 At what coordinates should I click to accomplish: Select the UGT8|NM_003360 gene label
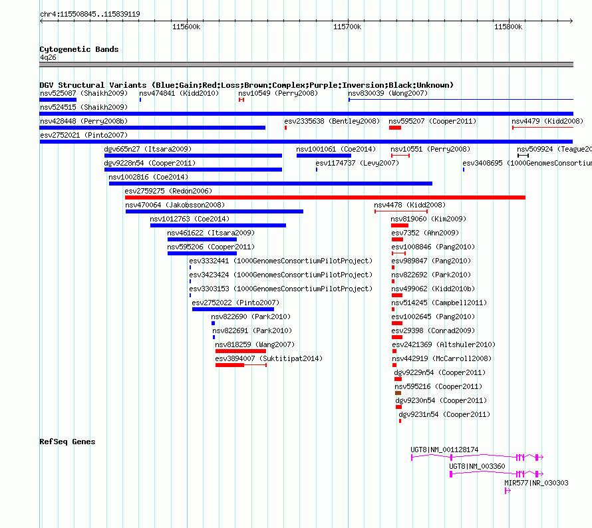pos(477,466)
